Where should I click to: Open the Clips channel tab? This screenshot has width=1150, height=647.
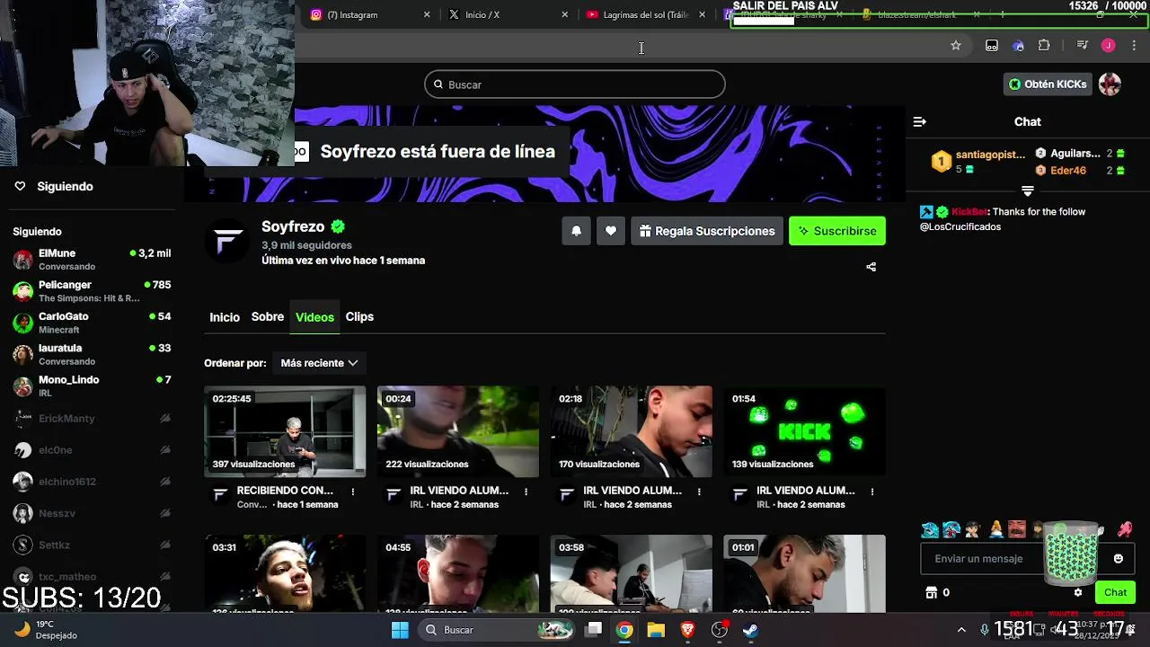point(359,317)
